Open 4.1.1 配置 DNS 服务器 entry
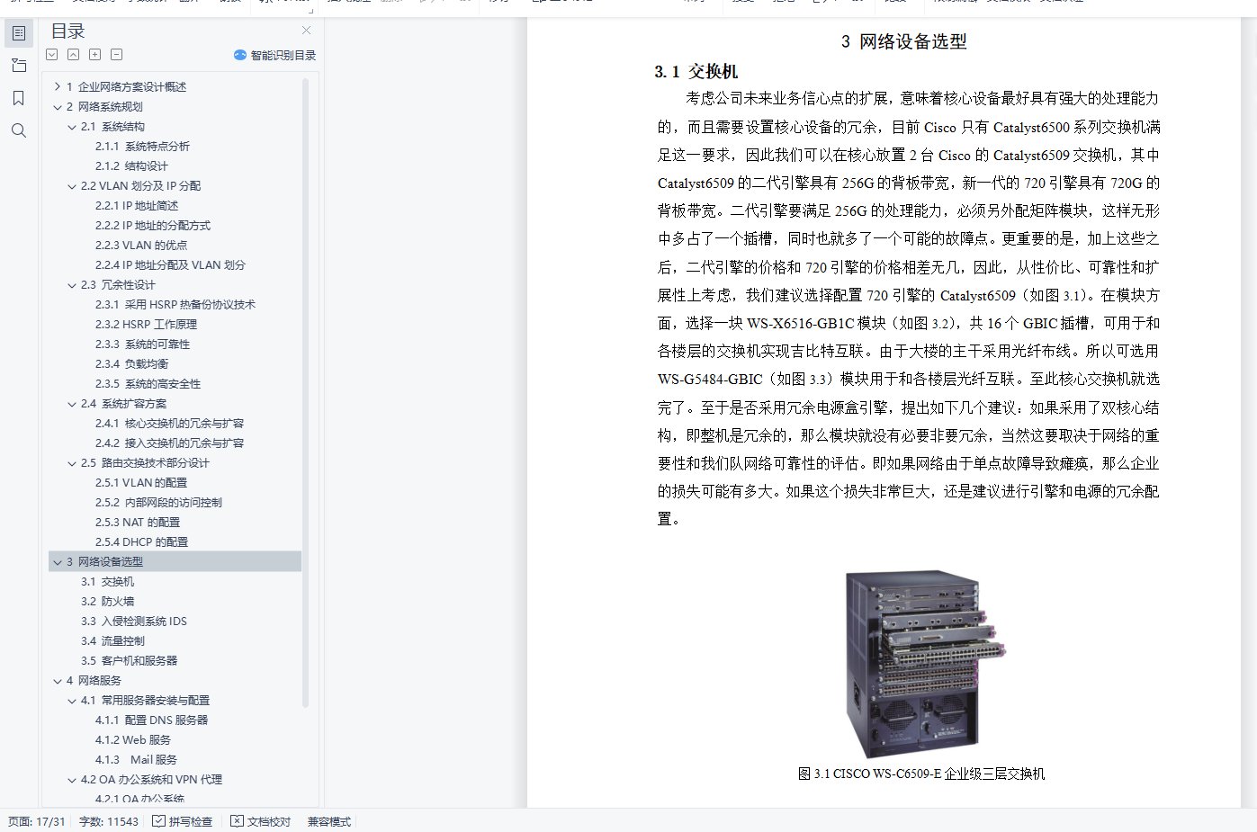This screenshot has height=832, width=1257. (151, 720)
